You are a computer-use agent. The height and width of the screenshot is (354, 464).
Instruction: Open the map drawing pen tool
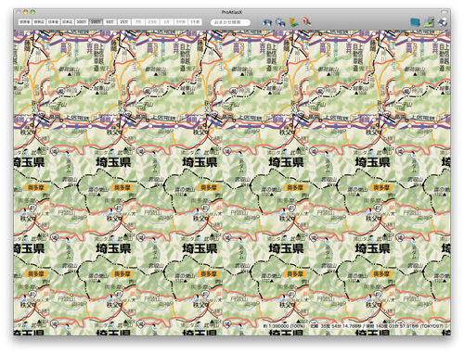[x=429, y=22]
